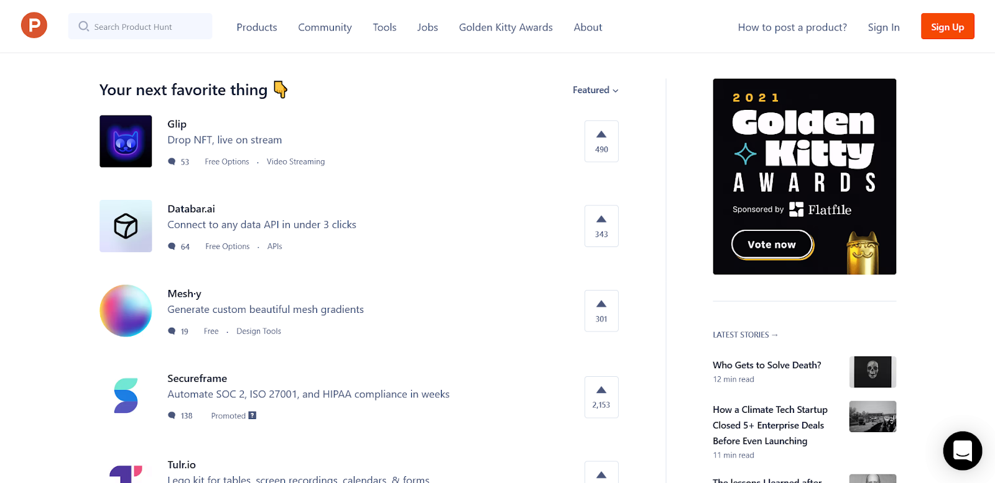Click the Secureframe comment bubble icon
The image size is (995, 483).
pos(172,415)
